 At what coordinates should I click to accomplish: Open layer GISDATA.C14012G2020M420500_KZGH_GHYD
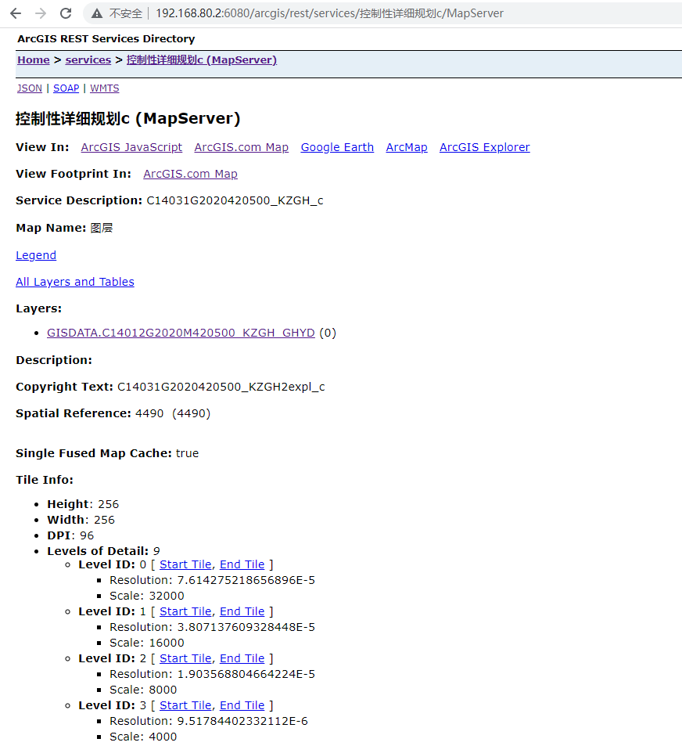(181, 333)
